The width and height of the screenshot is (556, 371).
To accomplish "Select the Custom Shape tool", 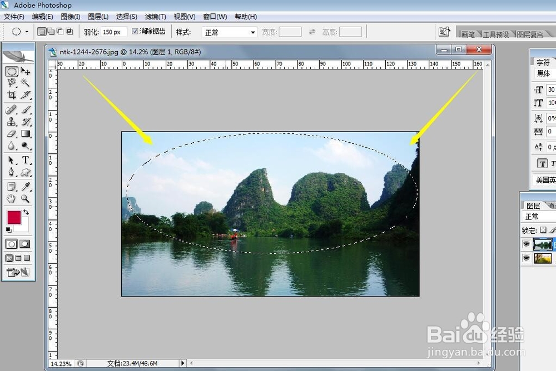I will click(x=25, y=172).
